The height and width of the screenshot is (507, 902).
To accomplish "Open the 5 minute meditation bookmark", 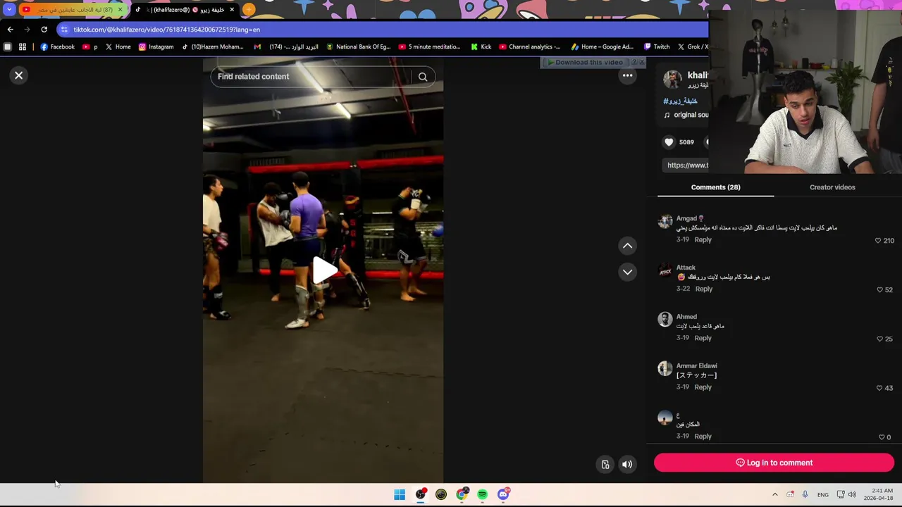I will [x=429, y=47].
